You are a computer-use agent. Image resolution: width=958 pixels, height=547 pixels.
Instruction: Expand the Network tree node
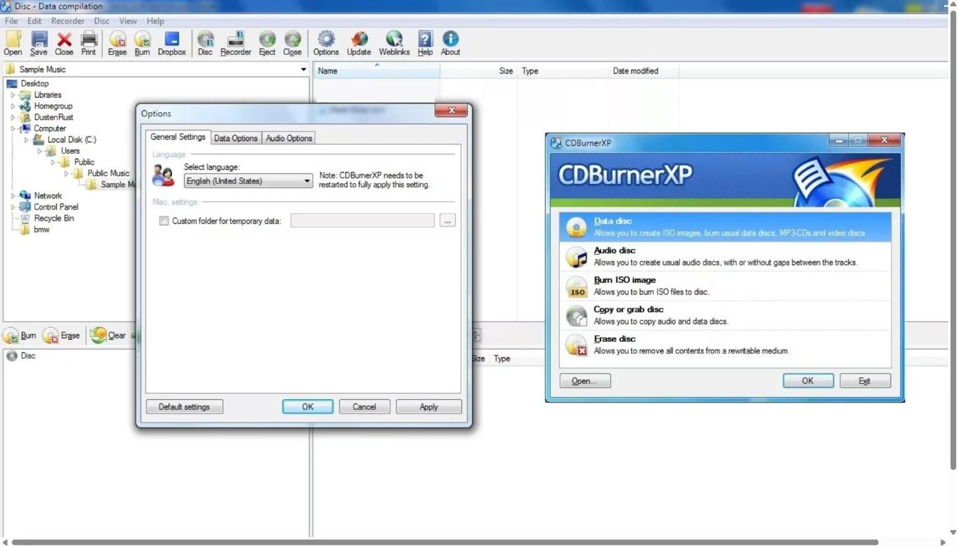(x=13, y=196)
